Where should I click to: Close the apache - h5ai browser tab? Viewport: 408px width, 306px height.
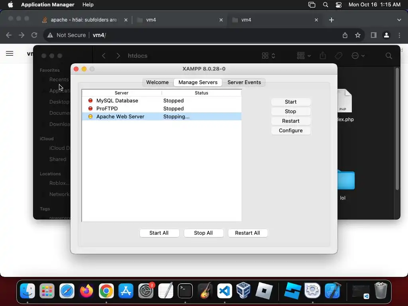[126, 20]
